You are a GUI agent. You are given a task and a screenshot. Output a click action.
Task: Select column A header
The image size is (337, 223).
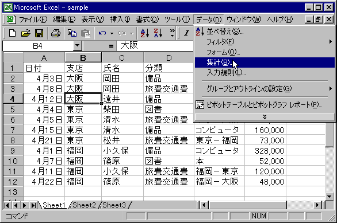click(x=44, y=58)
